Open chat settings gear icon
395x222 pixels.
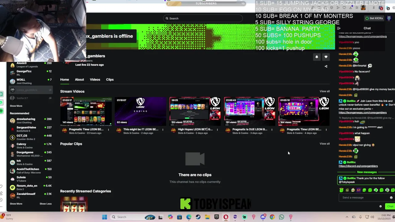click(380, 206)
